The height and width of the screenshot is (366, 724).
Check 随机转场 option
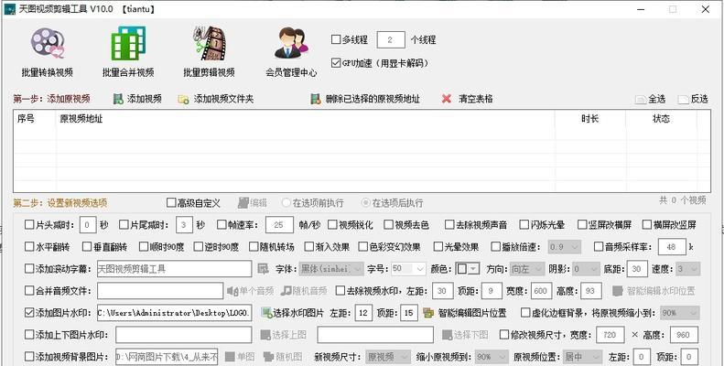pyautogui.click(x=253, y=246)
